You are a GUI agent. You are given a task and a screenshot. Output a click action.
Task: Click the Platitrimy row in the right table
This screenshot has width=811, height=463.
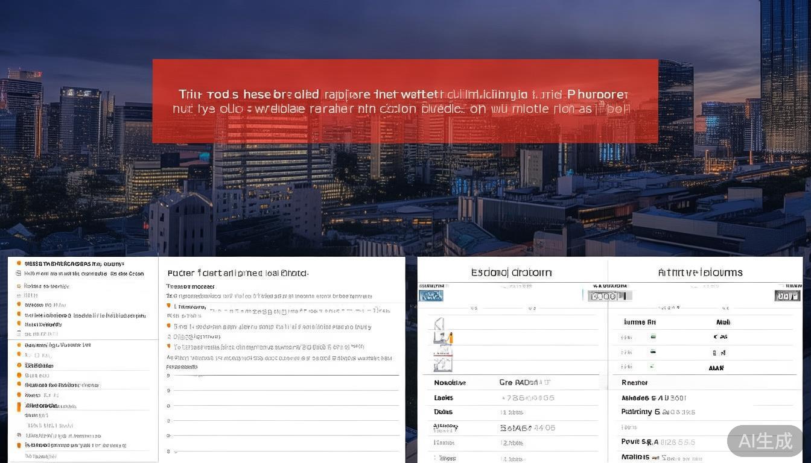[640, 412]
